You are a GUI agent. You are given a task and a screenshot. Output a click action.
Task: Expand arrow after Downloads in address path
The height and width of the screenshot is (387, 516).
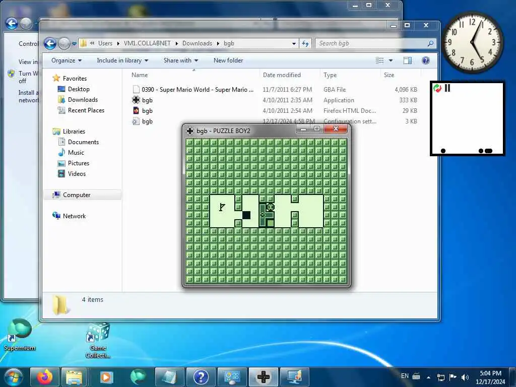click(x=218, y=43)
